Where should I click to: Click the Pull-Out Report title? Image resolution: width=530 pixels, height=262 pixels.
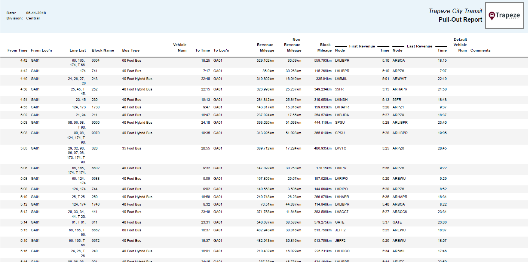[460, 20]
